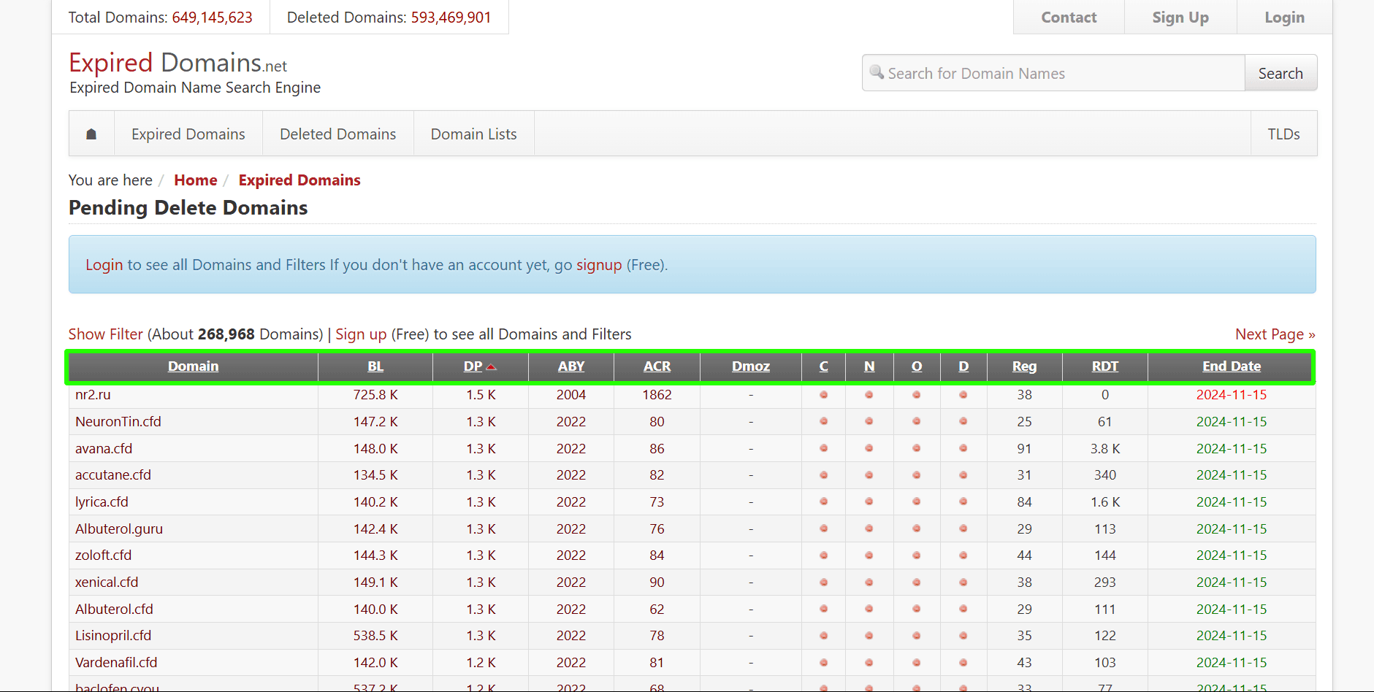Click zoloft.cfd red dot under D column
Image resolution: width=1374 pixels, height=692 pixels.
point(963,555)
